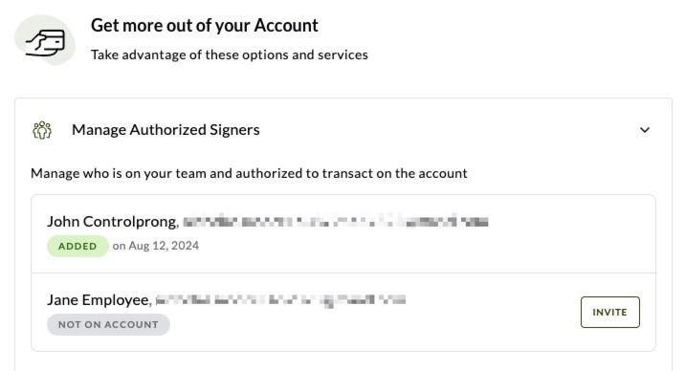
Task: Click the Take advantage of these options subtitle
Action: pyautogui.click(x=230, y=55)
